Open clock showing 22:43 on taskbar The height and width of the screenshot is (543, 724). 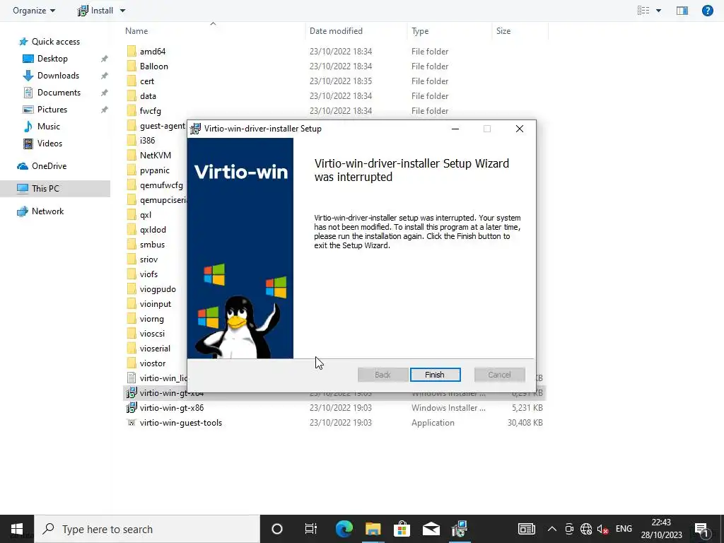click(x=661, y=529)
